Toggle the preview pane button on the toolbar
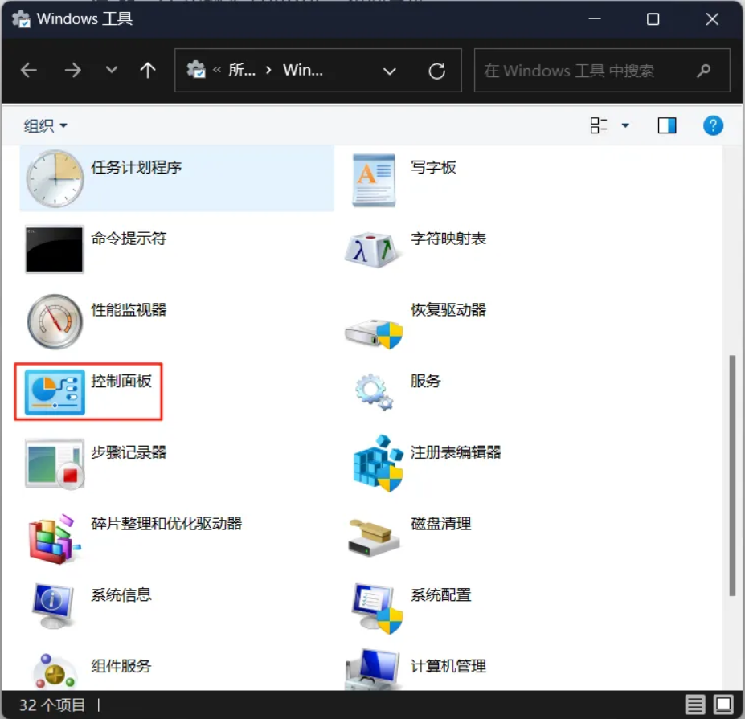 pos(667,125)
